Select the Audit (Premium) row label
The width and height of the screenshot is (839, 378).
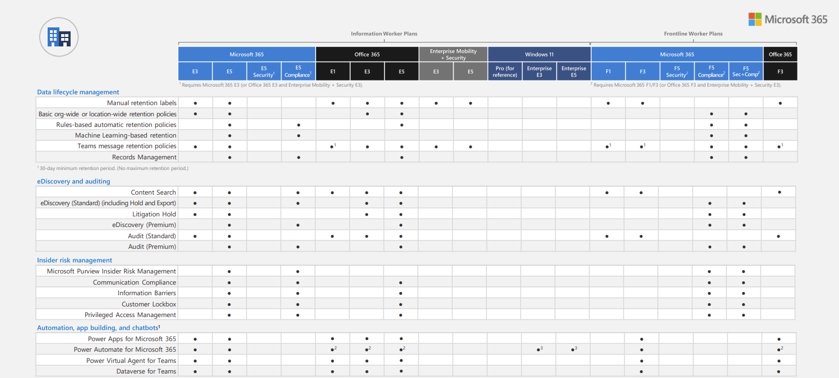[x=152, y=247]
